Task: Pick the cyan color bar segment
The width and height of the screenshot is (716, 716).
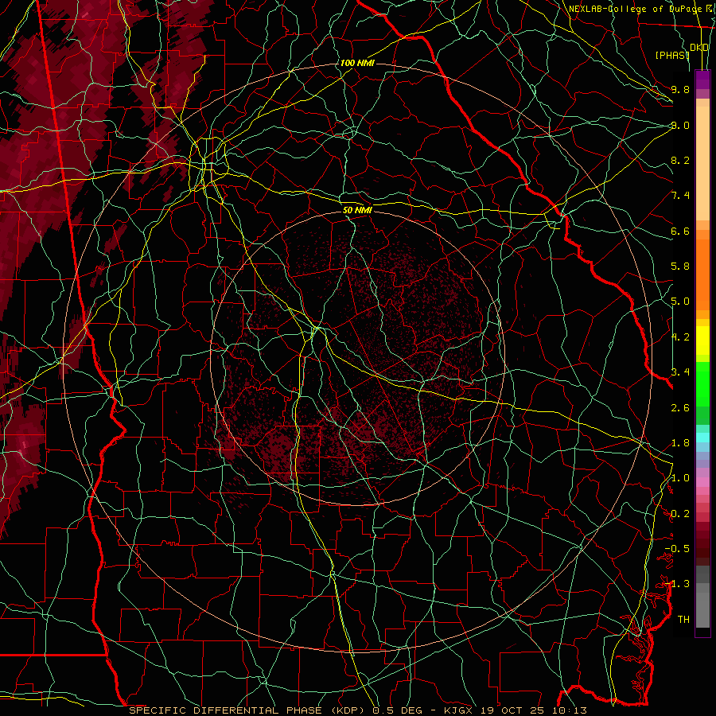Action: [702, 438]
